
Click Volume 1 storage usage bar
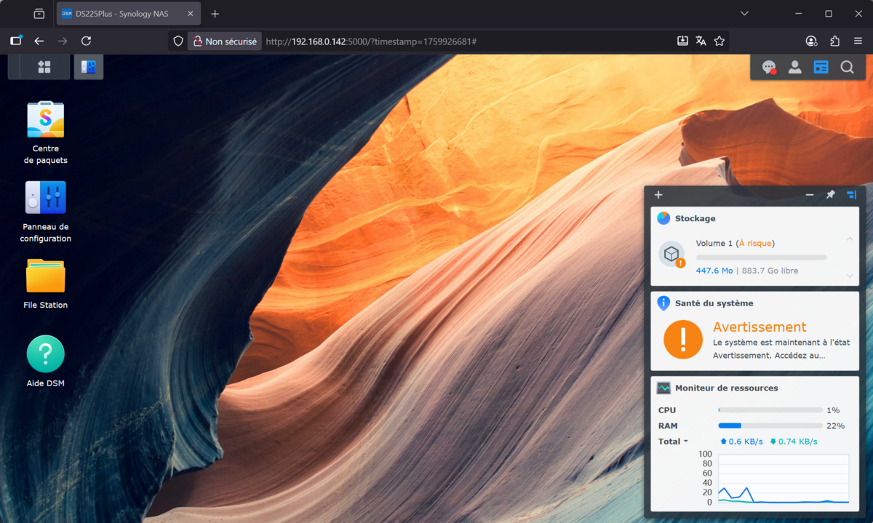pos(761,257)
